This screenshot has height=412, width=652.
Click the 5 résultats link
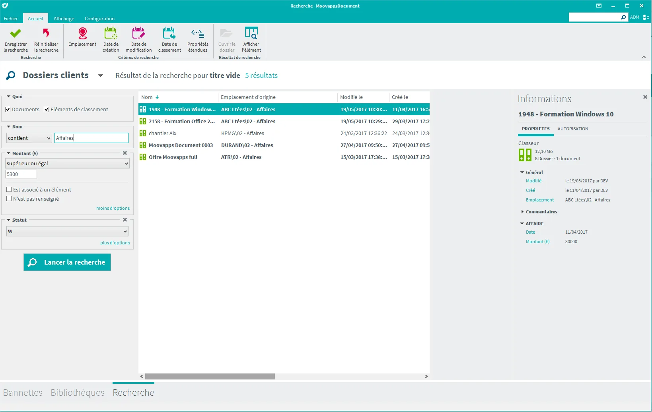[261, 75]
